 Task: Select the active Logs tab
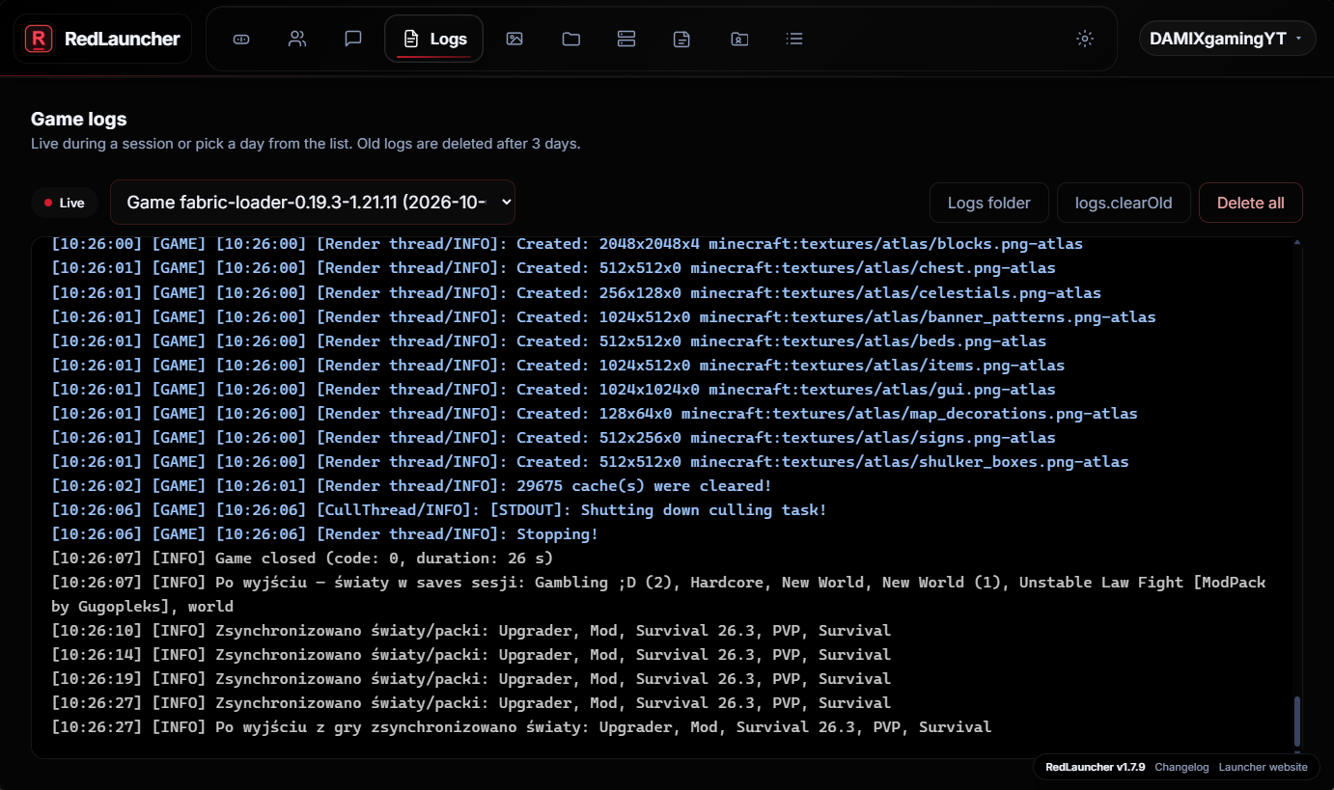[434, 39]
